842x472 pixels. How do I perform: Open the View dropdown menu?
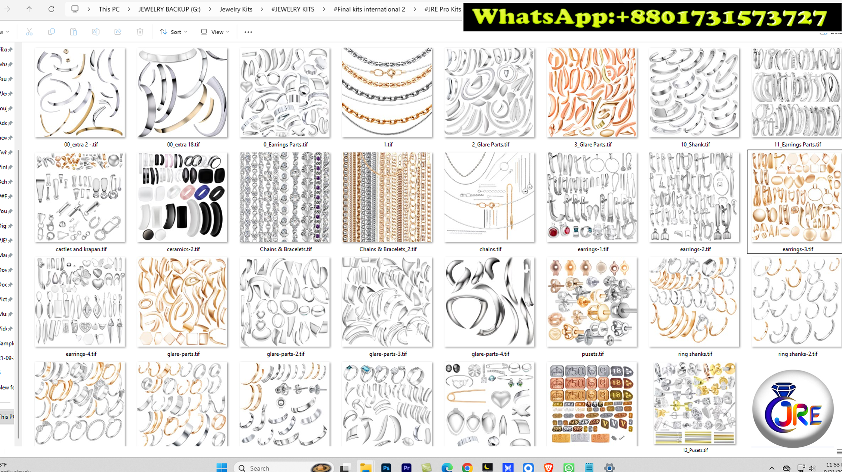(x=215, y=32)
